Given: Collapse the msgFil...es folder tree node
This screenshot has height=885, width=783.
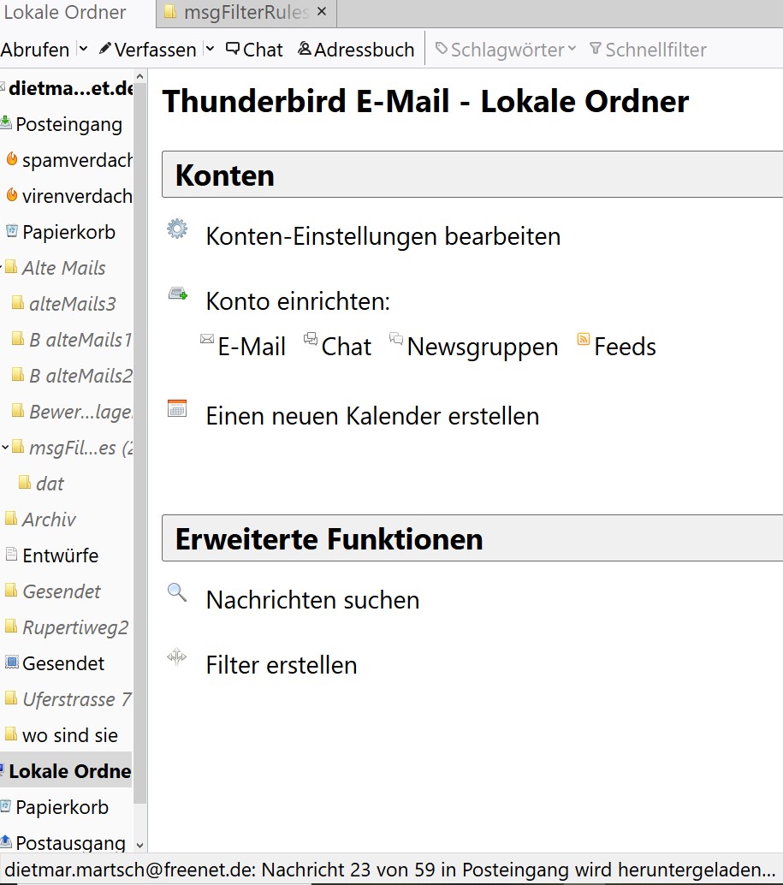Looking at the screenshot, I should 5,447.
